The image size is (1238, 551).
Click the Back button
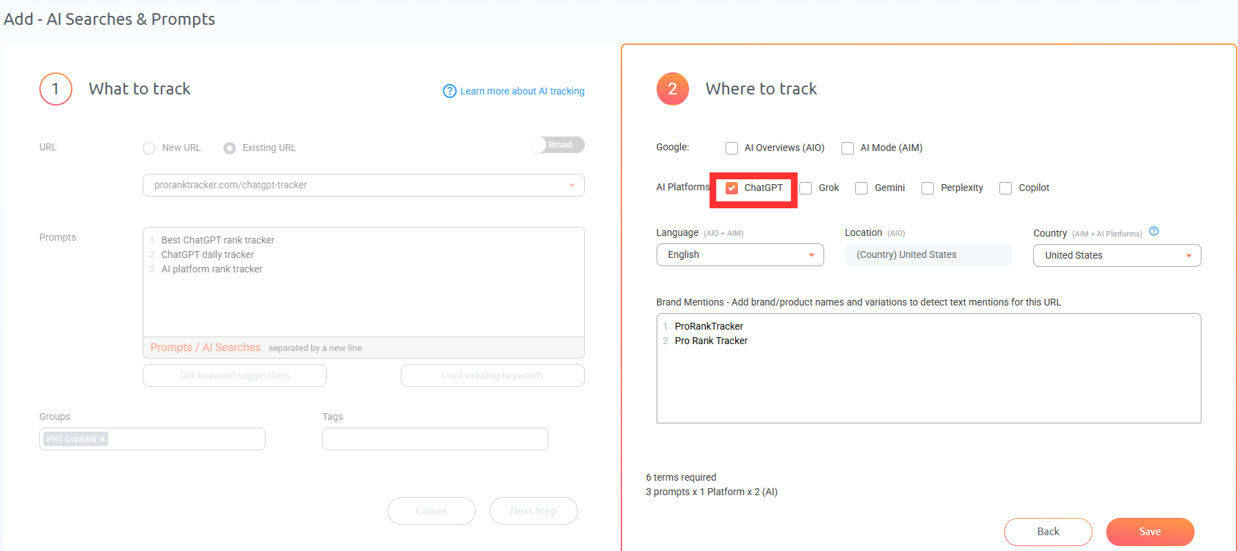click(x=1048, y=532)
